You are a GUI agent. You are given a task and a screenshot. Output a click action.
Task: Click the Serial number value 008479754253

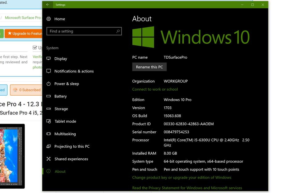[176, 132]
